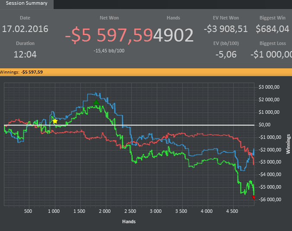
Task: Click the 1 500 x-axis tick label
Action: pyautogui.click(x=79, y=211)
